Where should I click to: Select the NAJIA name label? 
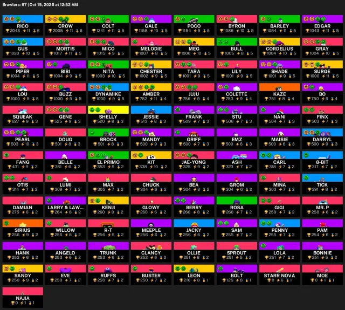point(23,298)
